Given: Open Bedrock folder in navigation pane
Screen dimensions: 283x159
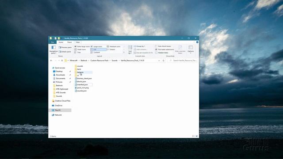Looking at the screenshot, I should (59, 85).
